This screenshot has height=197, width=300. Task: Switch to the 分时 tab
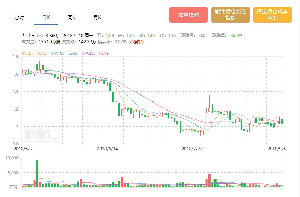19,17
